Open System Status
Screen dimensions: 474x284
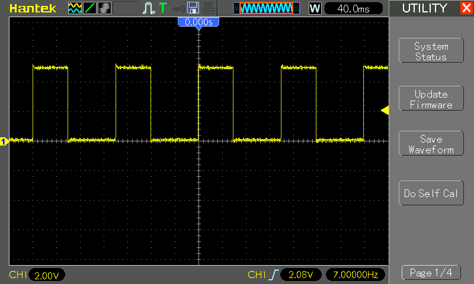coord(431,50)
